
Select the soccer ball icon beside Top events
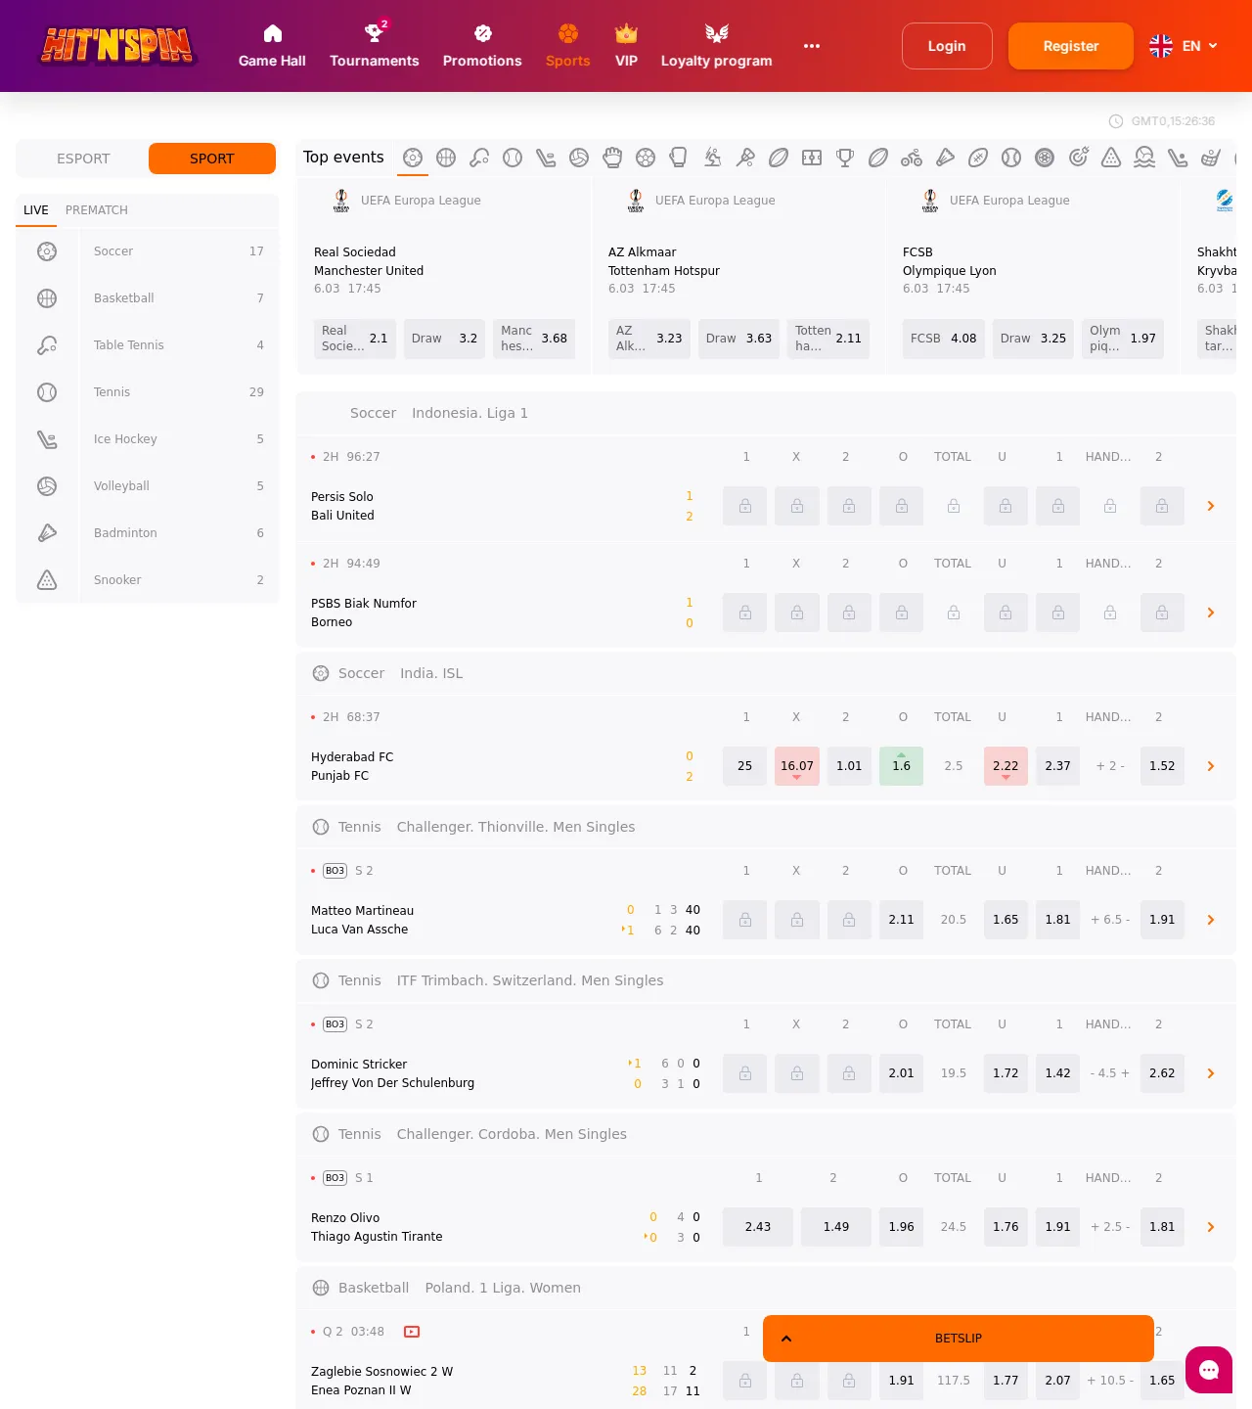coord(413,158)
